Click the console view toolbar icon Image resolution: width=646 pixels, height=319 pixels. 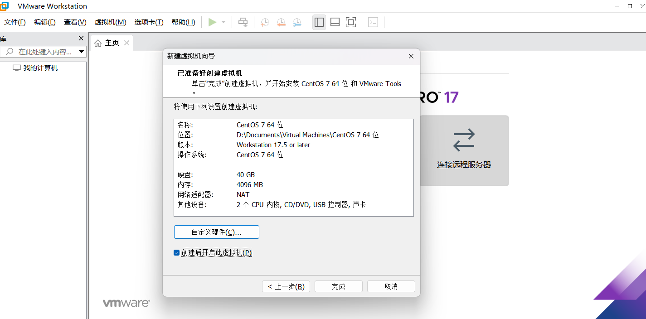(x=373, y=22)
